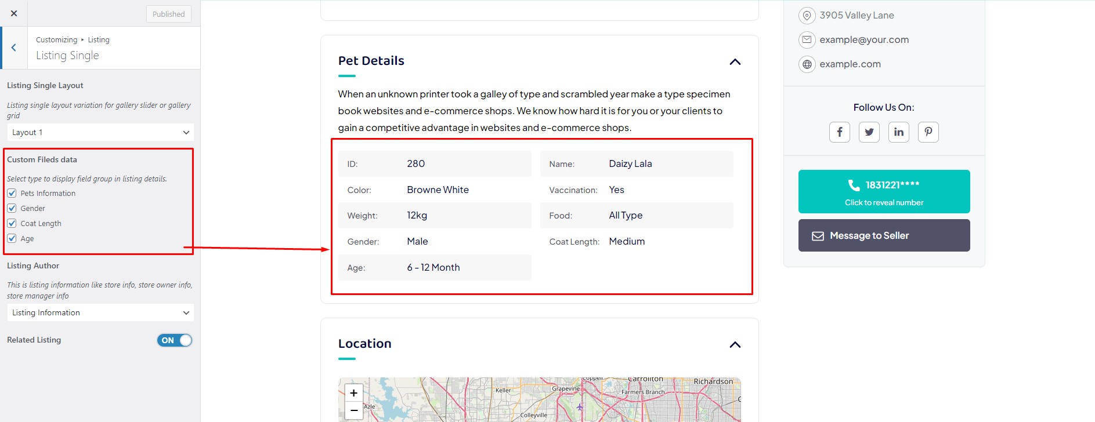Zoom in on the map

click(353, 392)
